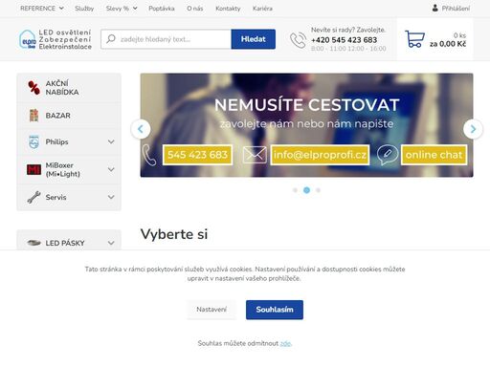This screenshot has width=490, height=367.
Task: Open the Kontakty menu item
Action: [228, 9]
